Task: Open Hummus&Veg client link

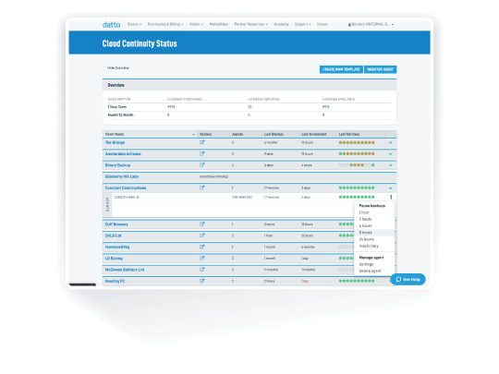Action: 117,247
